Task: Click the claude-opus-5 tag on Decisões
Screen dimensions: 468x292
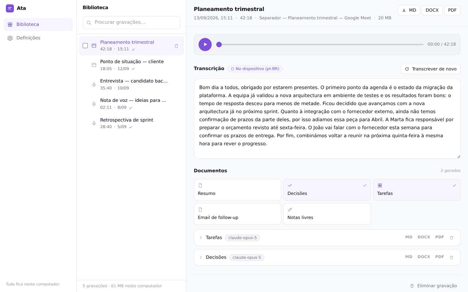Action: tap(247, 257)
